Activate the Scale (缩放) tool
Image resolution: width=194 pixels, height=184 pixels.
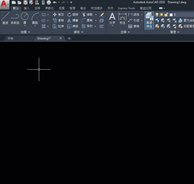[73, 26]
